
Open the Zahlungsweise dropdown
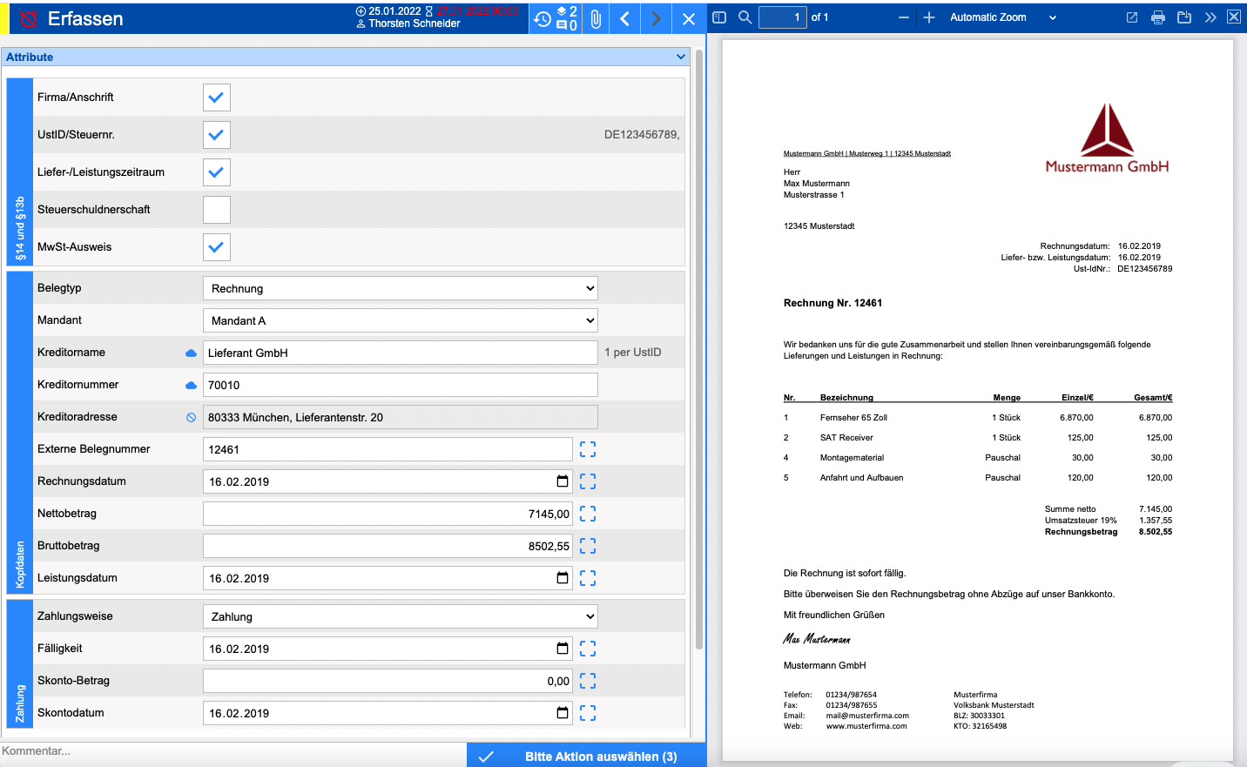pos(401,616)
